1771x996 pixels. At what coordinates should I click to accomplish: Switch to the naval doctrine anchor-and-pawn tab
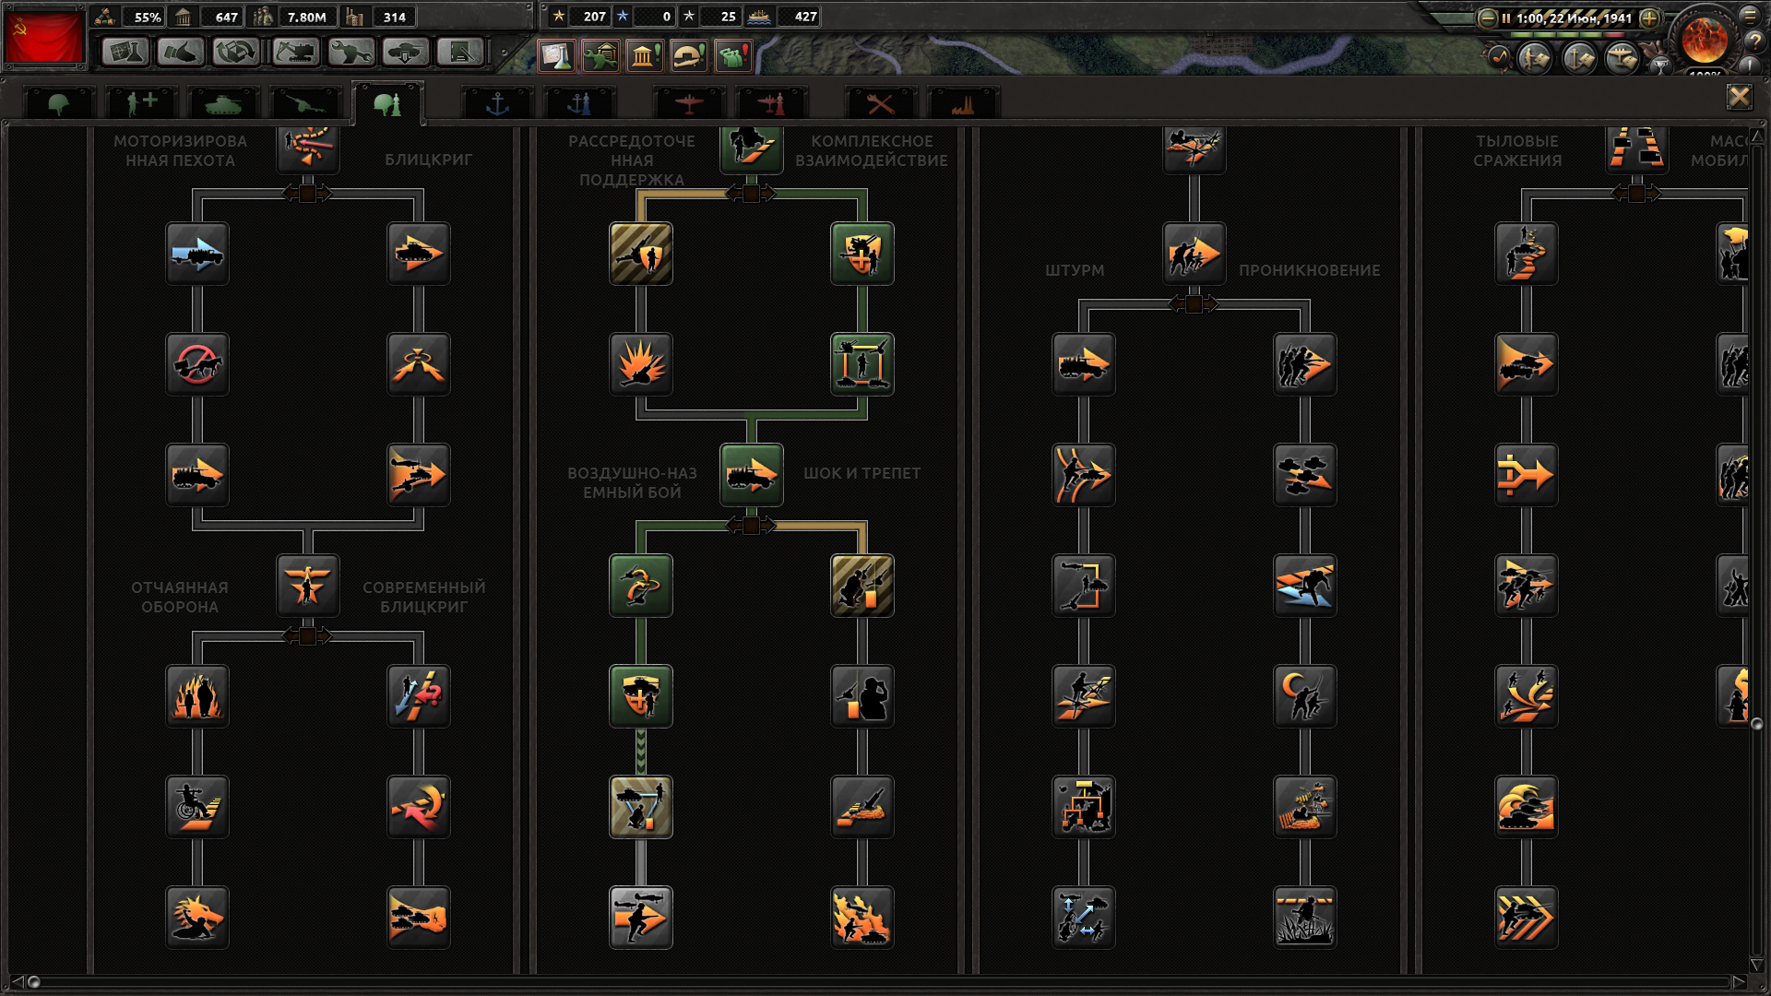(580, 104)
